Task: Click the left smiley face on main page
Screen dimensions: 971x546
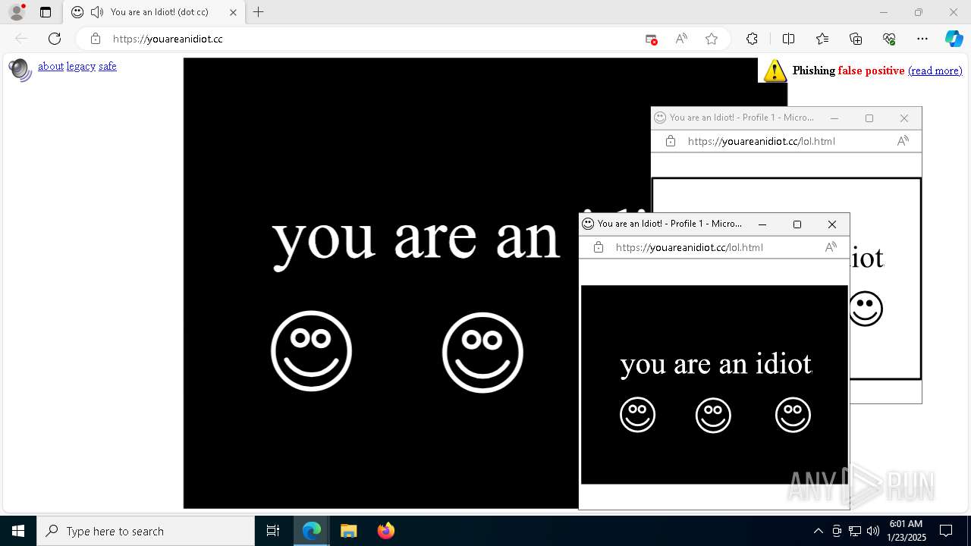Action: (x=311, y=351)
